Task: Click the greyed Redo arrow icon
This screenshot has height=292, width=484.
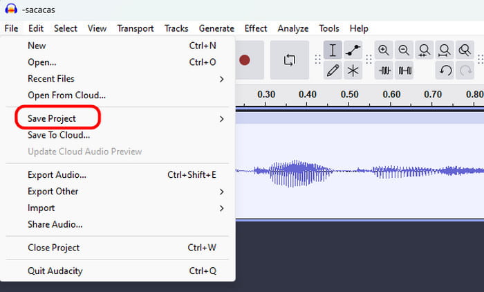Action: click(x=465, y=71)
